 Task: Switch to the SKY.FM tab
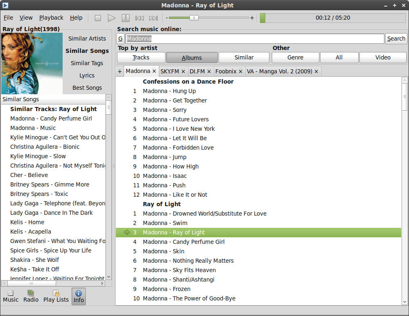(x=169, y=72)
